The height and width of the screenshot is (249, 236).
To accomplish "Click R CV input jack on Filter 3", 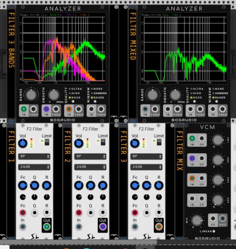I will [x=159, y=213].
